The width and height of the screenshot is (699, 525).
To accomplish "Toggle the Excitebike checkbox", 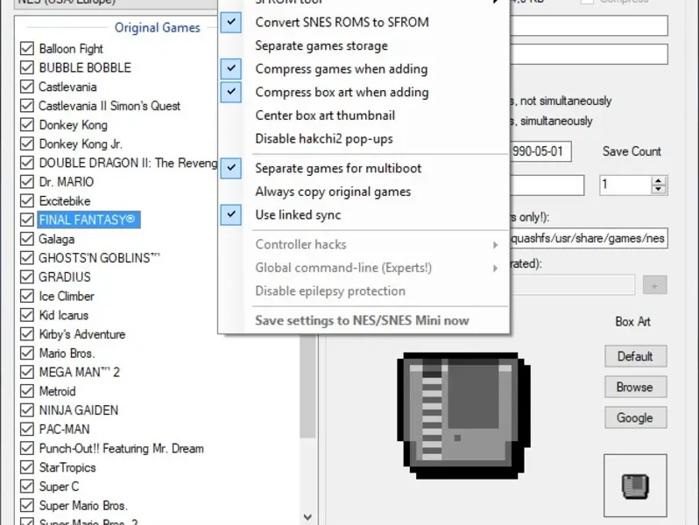I will click(27, 201).
